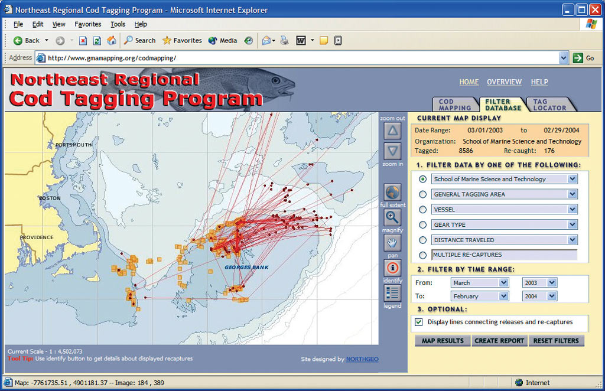Open browser History icon
Image resolution: width=605 pixels, height=391 pixels.
[249, 41]
